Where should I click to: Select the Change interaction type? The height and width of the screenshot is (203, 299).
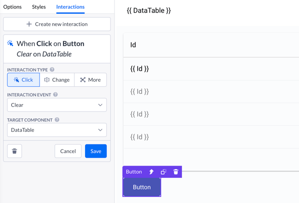click(x=57, y=80)
